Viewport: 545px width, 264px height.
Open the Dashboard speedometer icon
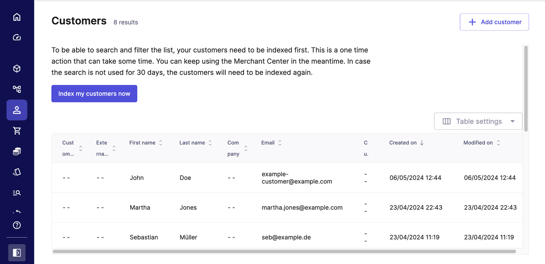click(17, 38)
